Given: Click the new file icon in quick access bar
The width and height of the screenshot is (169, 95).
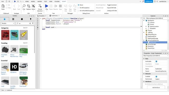Looking at the screenshot, I should pos(6,1).
